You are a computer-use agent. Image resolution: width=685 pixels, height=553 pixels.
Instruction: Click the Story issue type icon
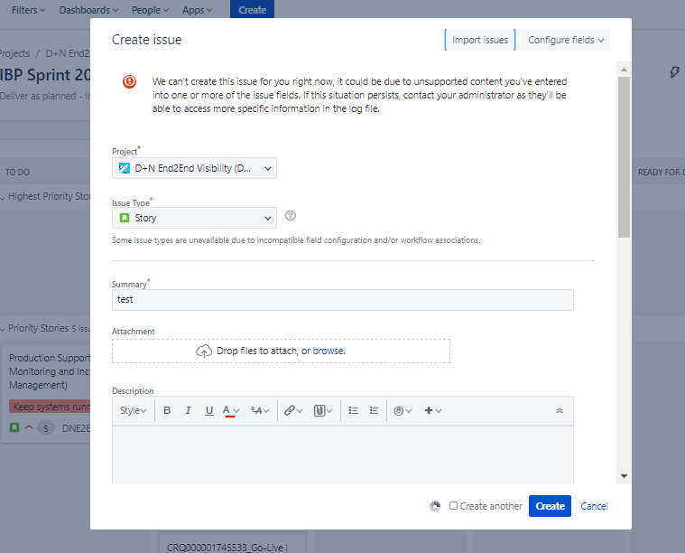coord(125,218)
